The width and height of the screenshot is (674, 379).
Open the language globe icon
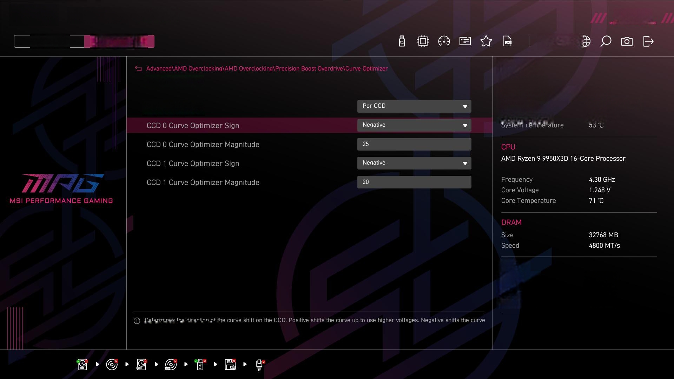[586, 41]
